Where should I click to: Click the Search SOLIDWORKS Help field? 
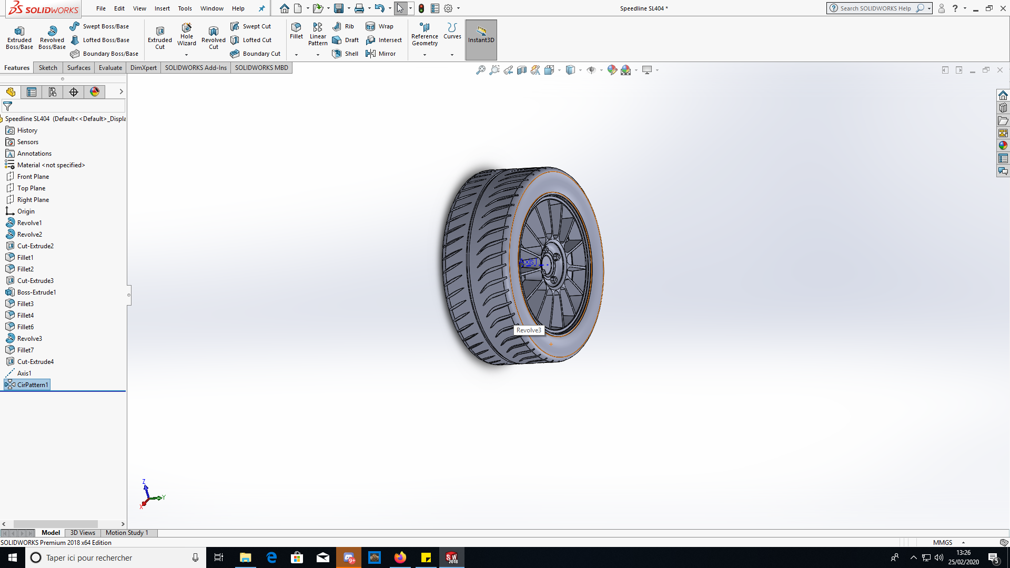click(875, 8)
